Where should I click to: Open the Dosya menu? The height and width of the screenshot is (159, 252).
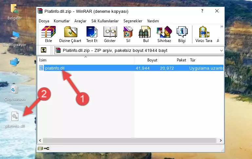click(x=44, y=21)
